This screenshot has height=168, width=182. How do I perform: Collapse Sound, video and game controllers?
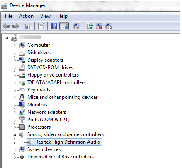pyautogui.click(x=15, y=135)
